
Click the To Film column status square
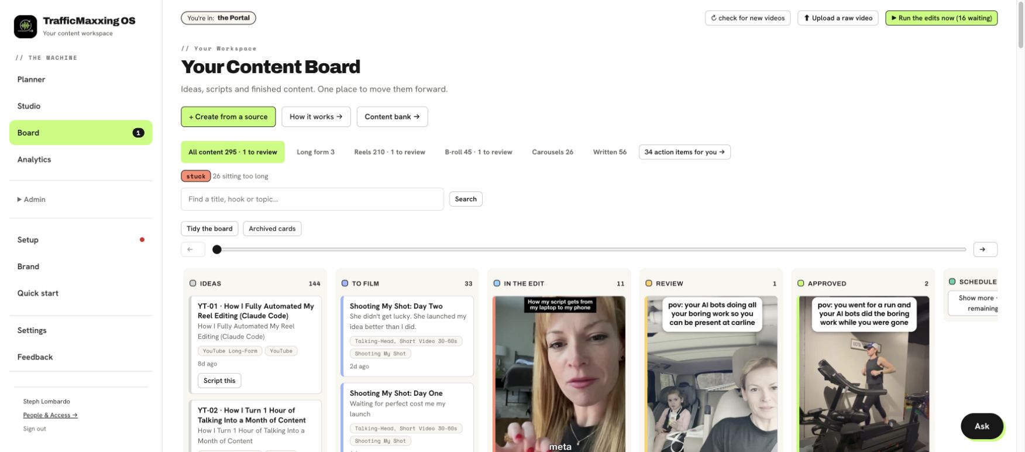345,283
